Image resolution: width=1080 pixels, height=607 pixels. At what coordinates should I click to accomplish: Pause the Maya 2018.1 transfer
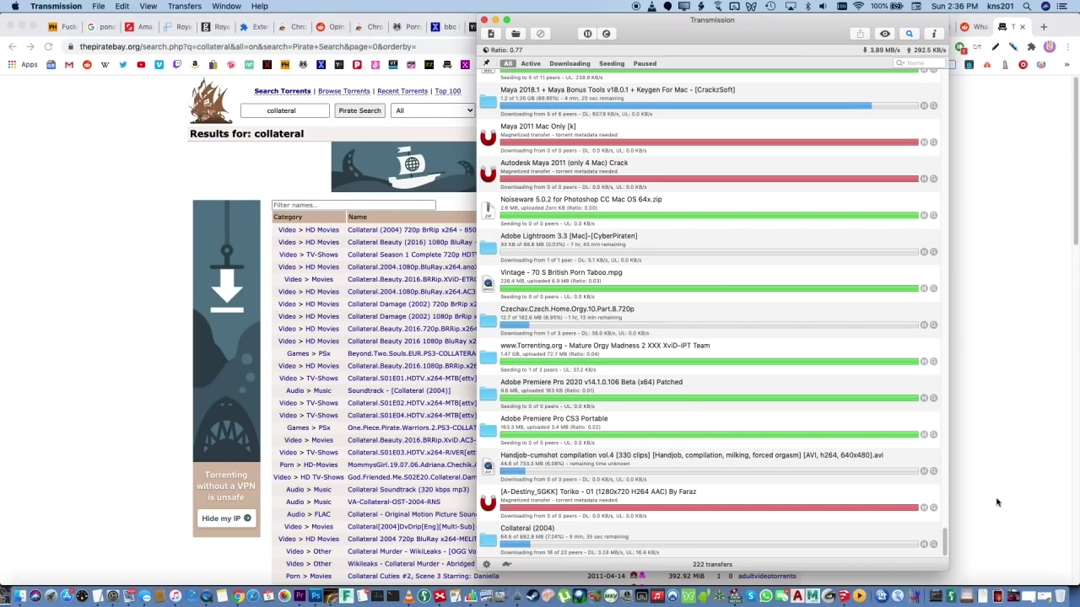pos(924,105)
